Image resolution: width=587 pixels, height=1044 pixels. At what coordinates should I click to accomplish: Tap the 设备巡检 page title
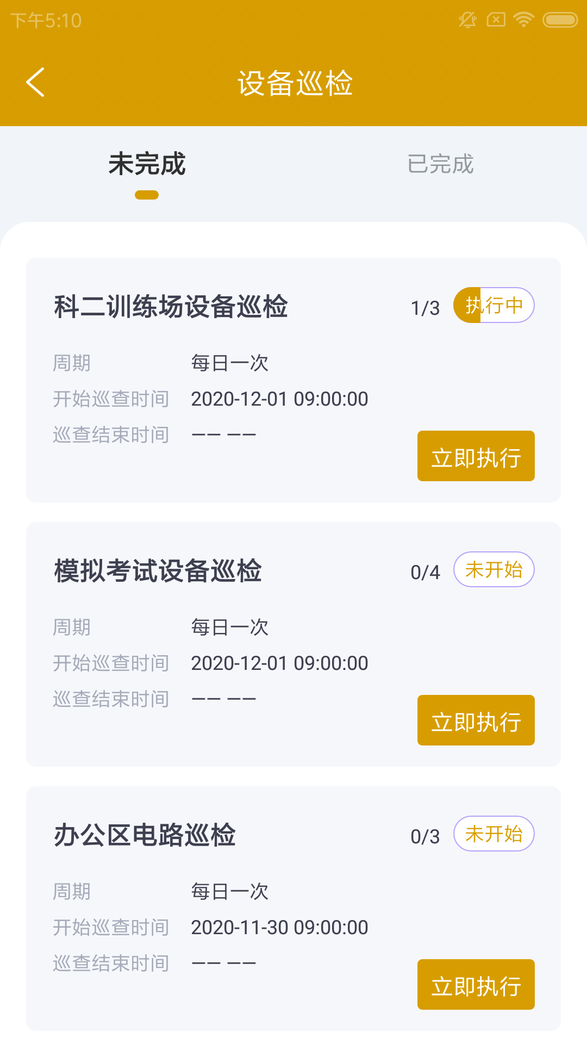click(x=295, y=83)
